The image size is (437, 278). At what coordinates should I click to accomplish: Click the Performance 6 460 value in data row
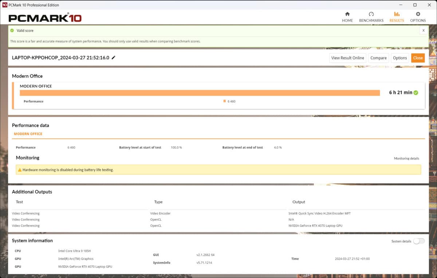click(71, 147)
